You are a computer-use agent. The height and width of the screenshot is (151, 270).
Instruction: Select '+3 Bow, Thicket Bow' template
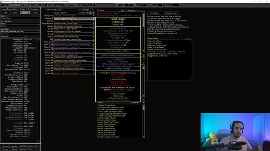coord(106,105)
